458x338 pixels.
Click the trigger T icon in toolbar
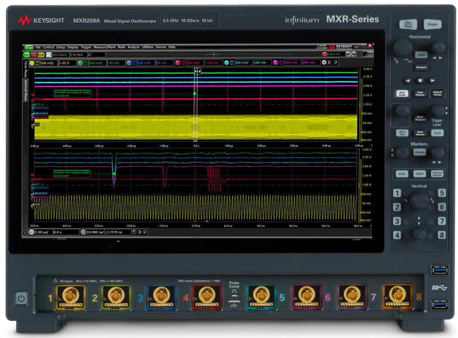[x=325, y=54]
